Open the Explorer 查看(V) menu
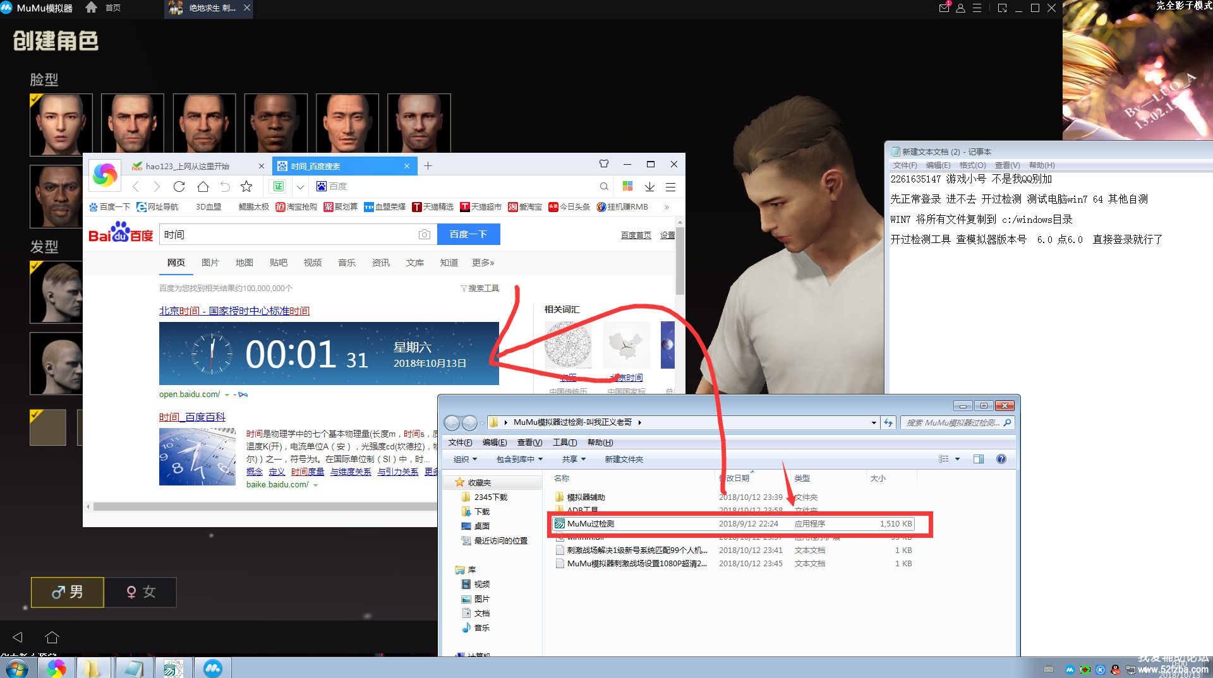The height and width of the screenshot is (678, 1213). coord(529,442)
